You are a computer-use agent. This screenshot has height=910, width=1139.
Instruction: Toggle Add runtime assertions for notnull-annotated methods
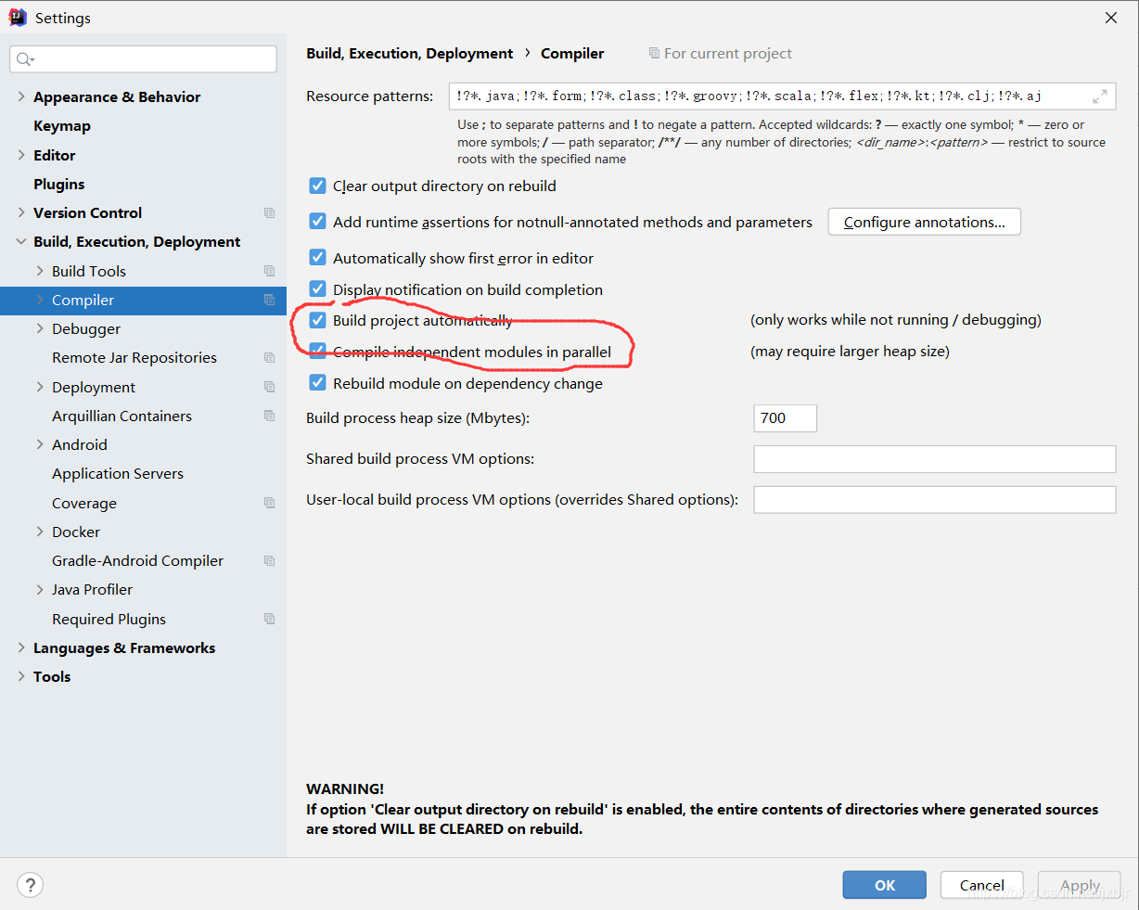tap(317, 222)
